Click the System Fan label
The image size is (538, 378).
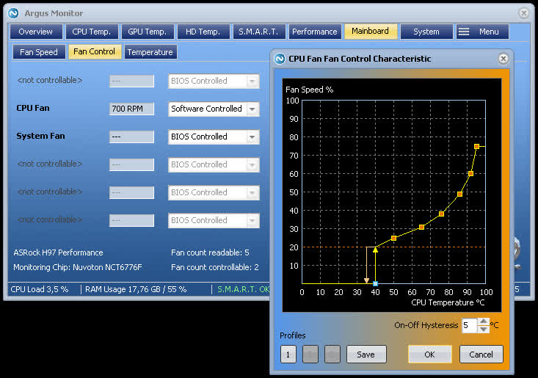[40, 136]
